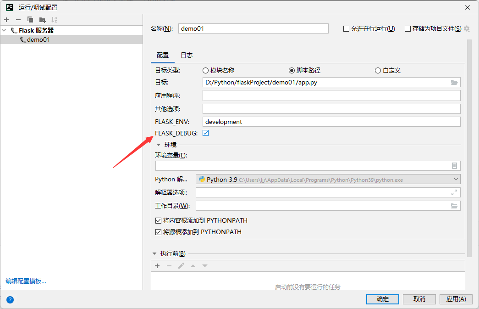Add a before-launch task
Image resolution: width=479 pixels, height=309 pixels.
coord(157,265)
